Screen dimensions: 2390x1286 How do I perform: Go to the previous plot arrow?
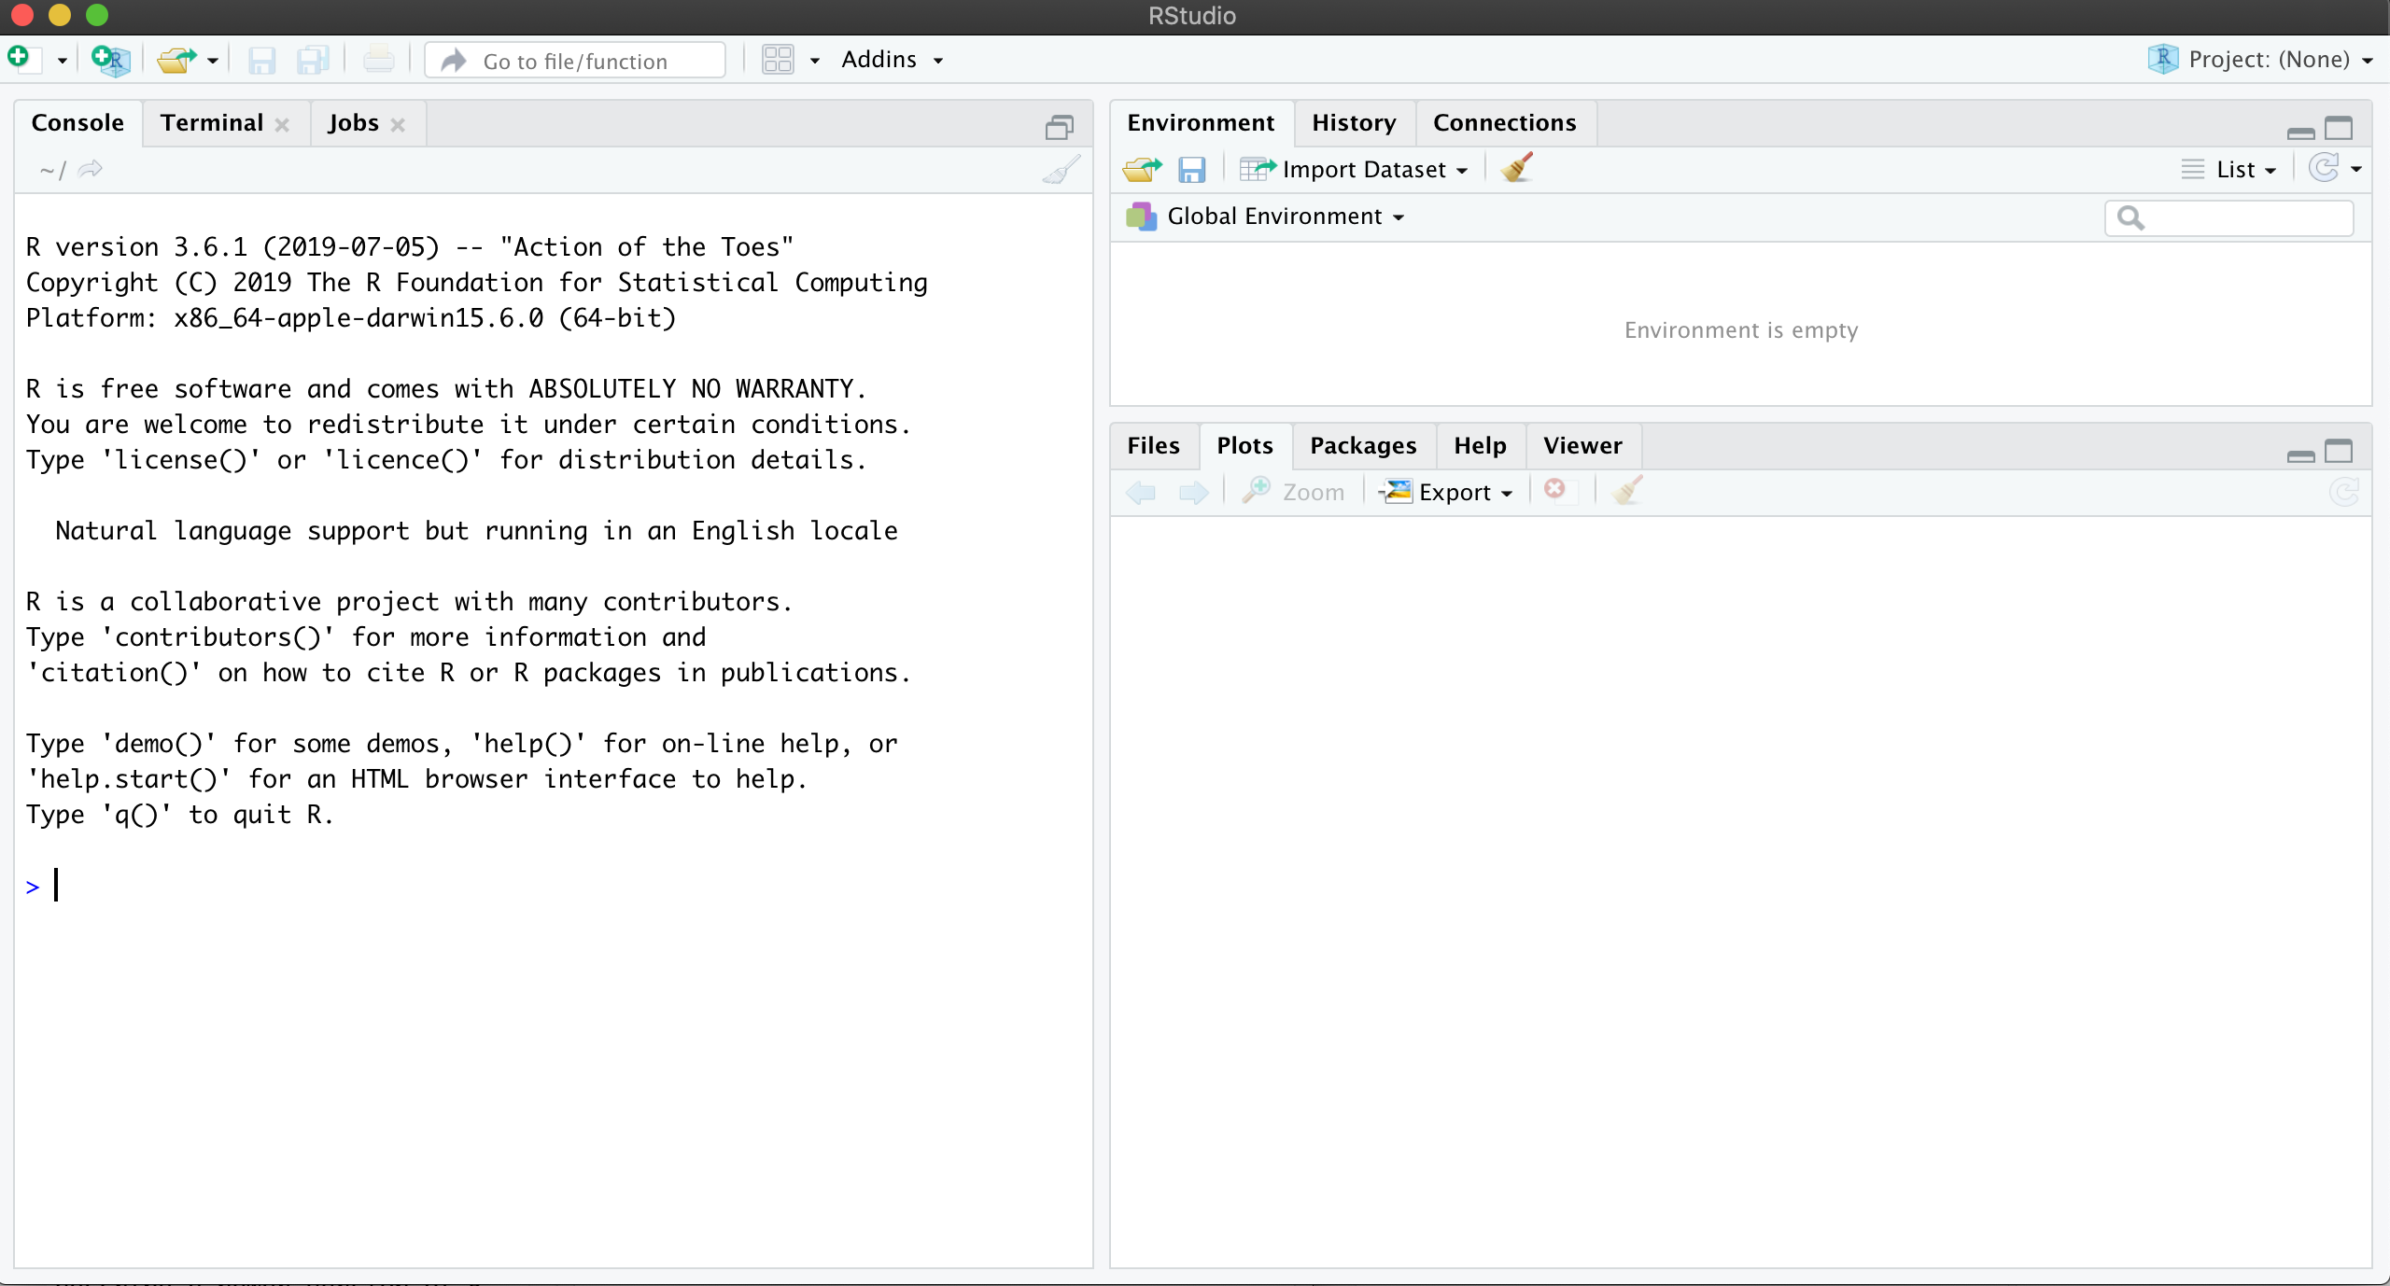point(1141,492)
